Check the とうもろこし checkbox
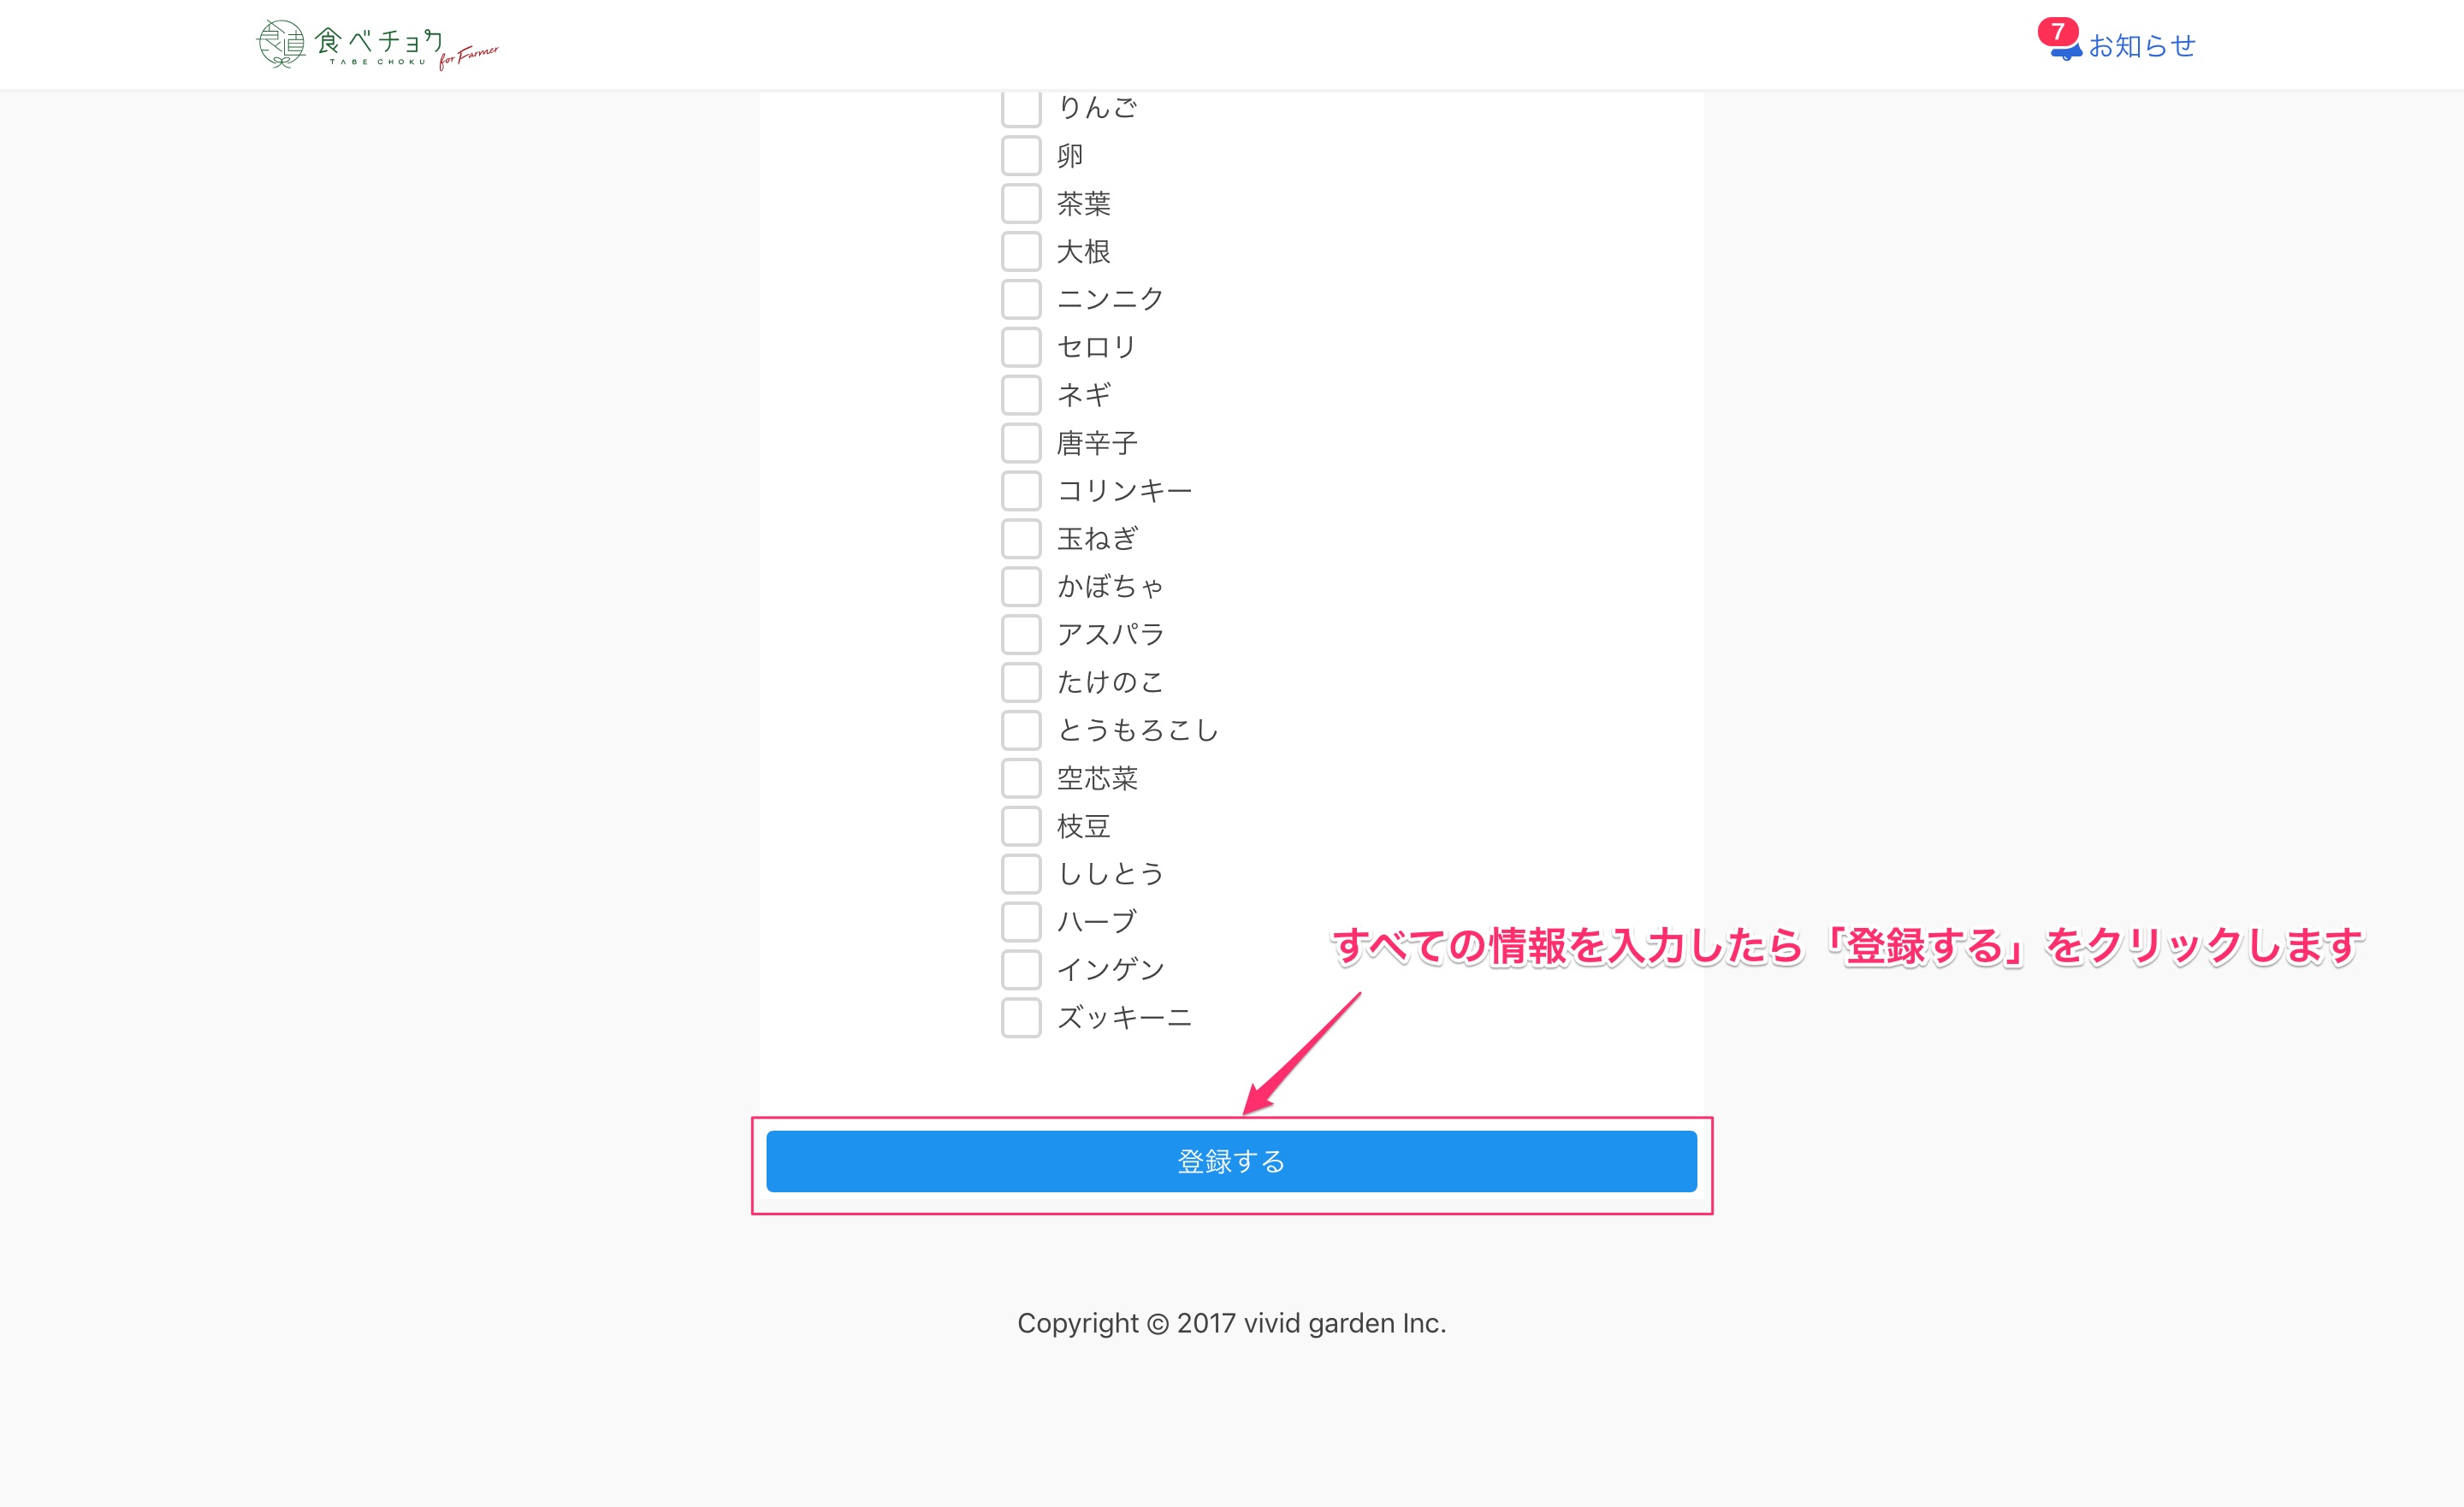Viewport: 2464px width, 1507px height. 1021,730
